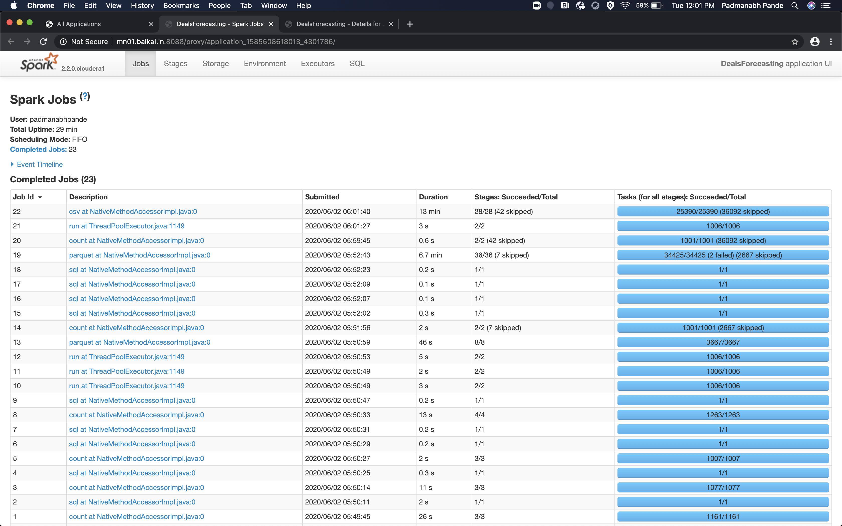Expand the Event Timeline section
The image size is (842, 526).
(39, 164)
